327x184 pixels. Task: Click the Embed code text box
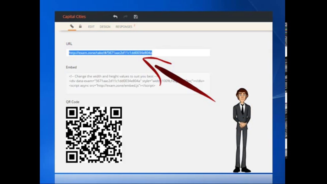tap(138, 83)
